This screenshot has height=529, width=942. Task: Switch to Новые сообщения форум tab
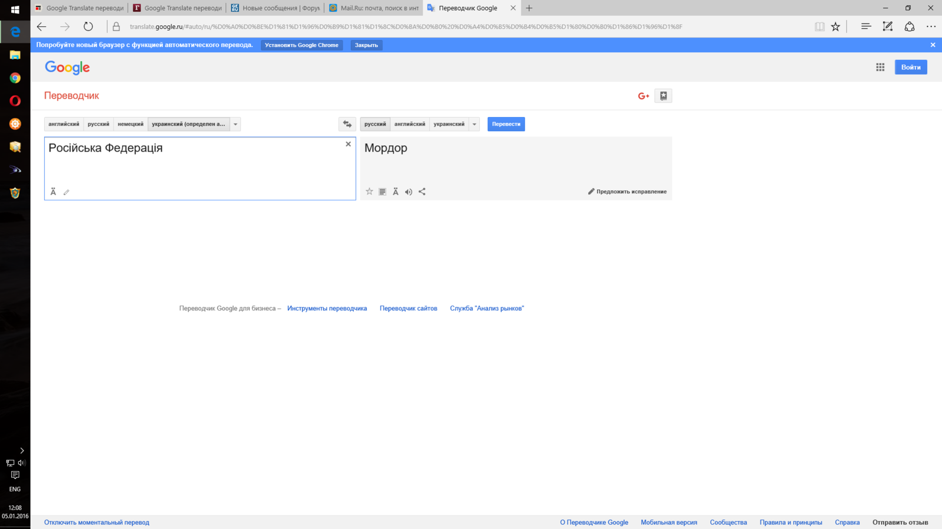coord(276,8)
